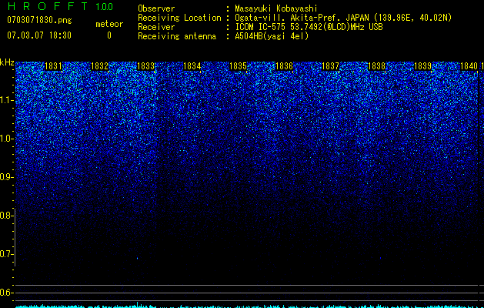The width and height of the screenshot is (484, 308).
Task: Click the 1836 time marker
Action: 284,66
